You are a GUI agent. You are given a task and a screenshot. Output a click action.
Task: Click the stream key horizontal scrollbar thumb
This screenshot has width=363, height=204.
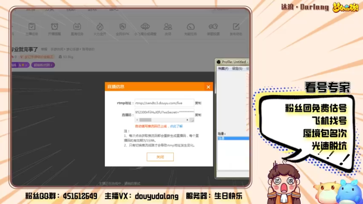pyautogui.click(x=145, y=120)
